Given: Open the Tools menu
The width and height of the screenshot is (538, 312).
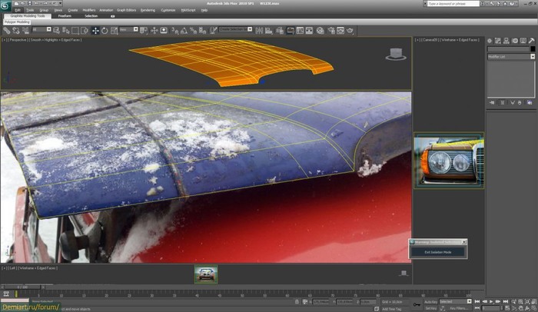Looking at the screenshot, I should (x=30, y=10).
